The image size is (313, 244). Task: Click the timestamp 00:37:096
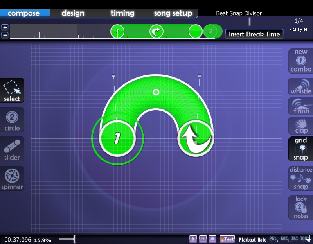click(x=18, y=240)
